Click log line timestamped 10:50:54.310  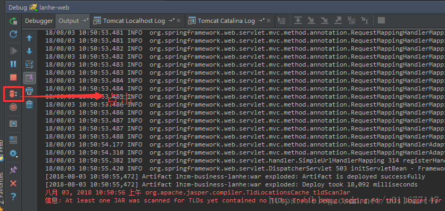point(245,153)
